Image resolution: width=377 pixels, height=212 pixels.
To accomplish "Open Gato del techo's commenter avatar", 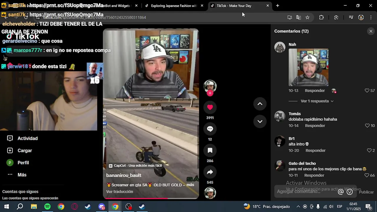I will click(280, 166).
